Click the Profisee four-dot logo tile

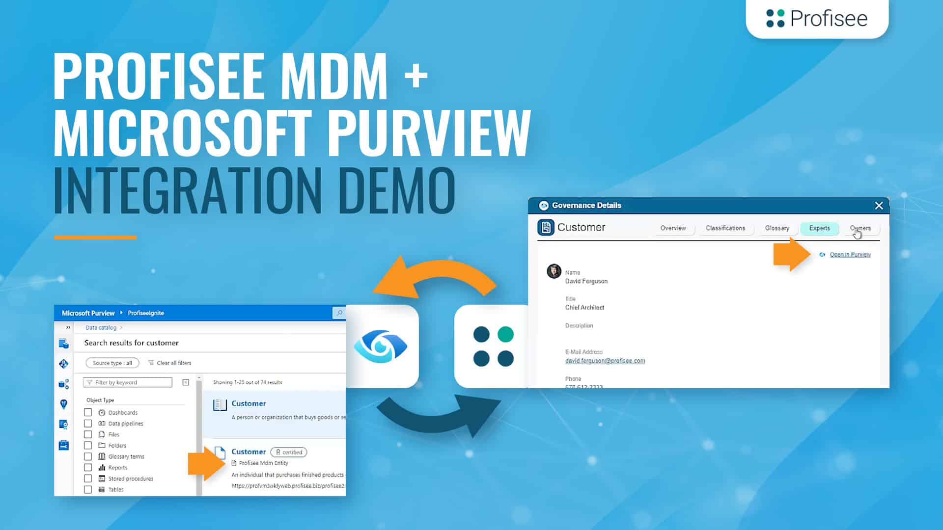493,346
